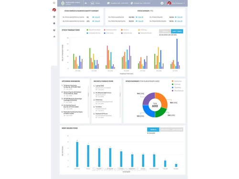Click the blue Stationery legend swatch
Image resolution: width=239 pixels, height=179 pixels.
coord(173,87)
